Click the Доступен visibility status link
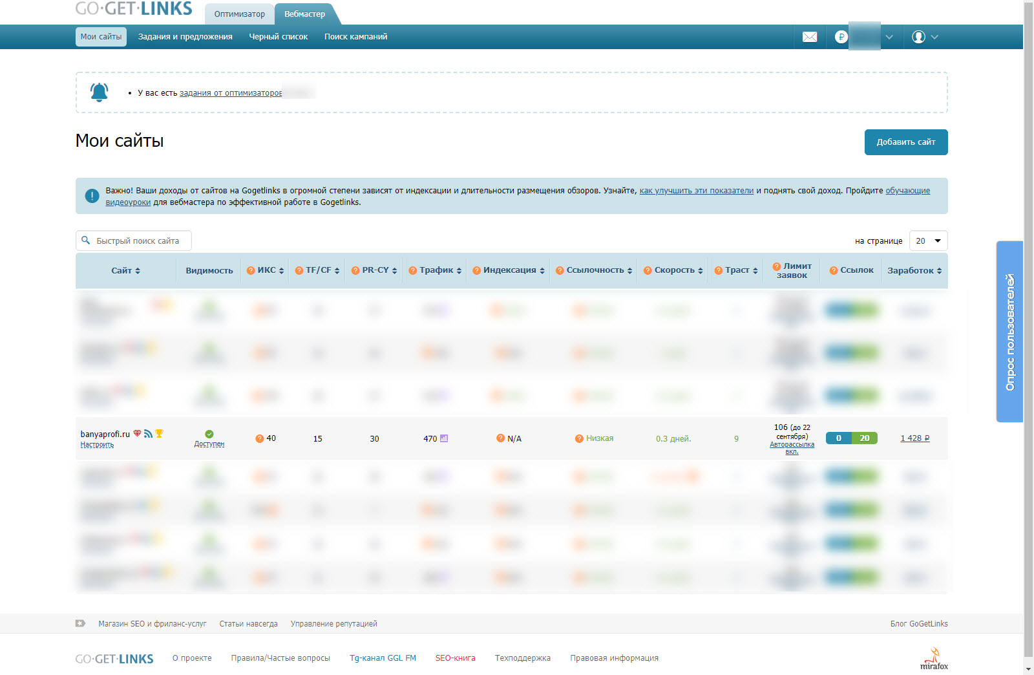 (209, 444)
